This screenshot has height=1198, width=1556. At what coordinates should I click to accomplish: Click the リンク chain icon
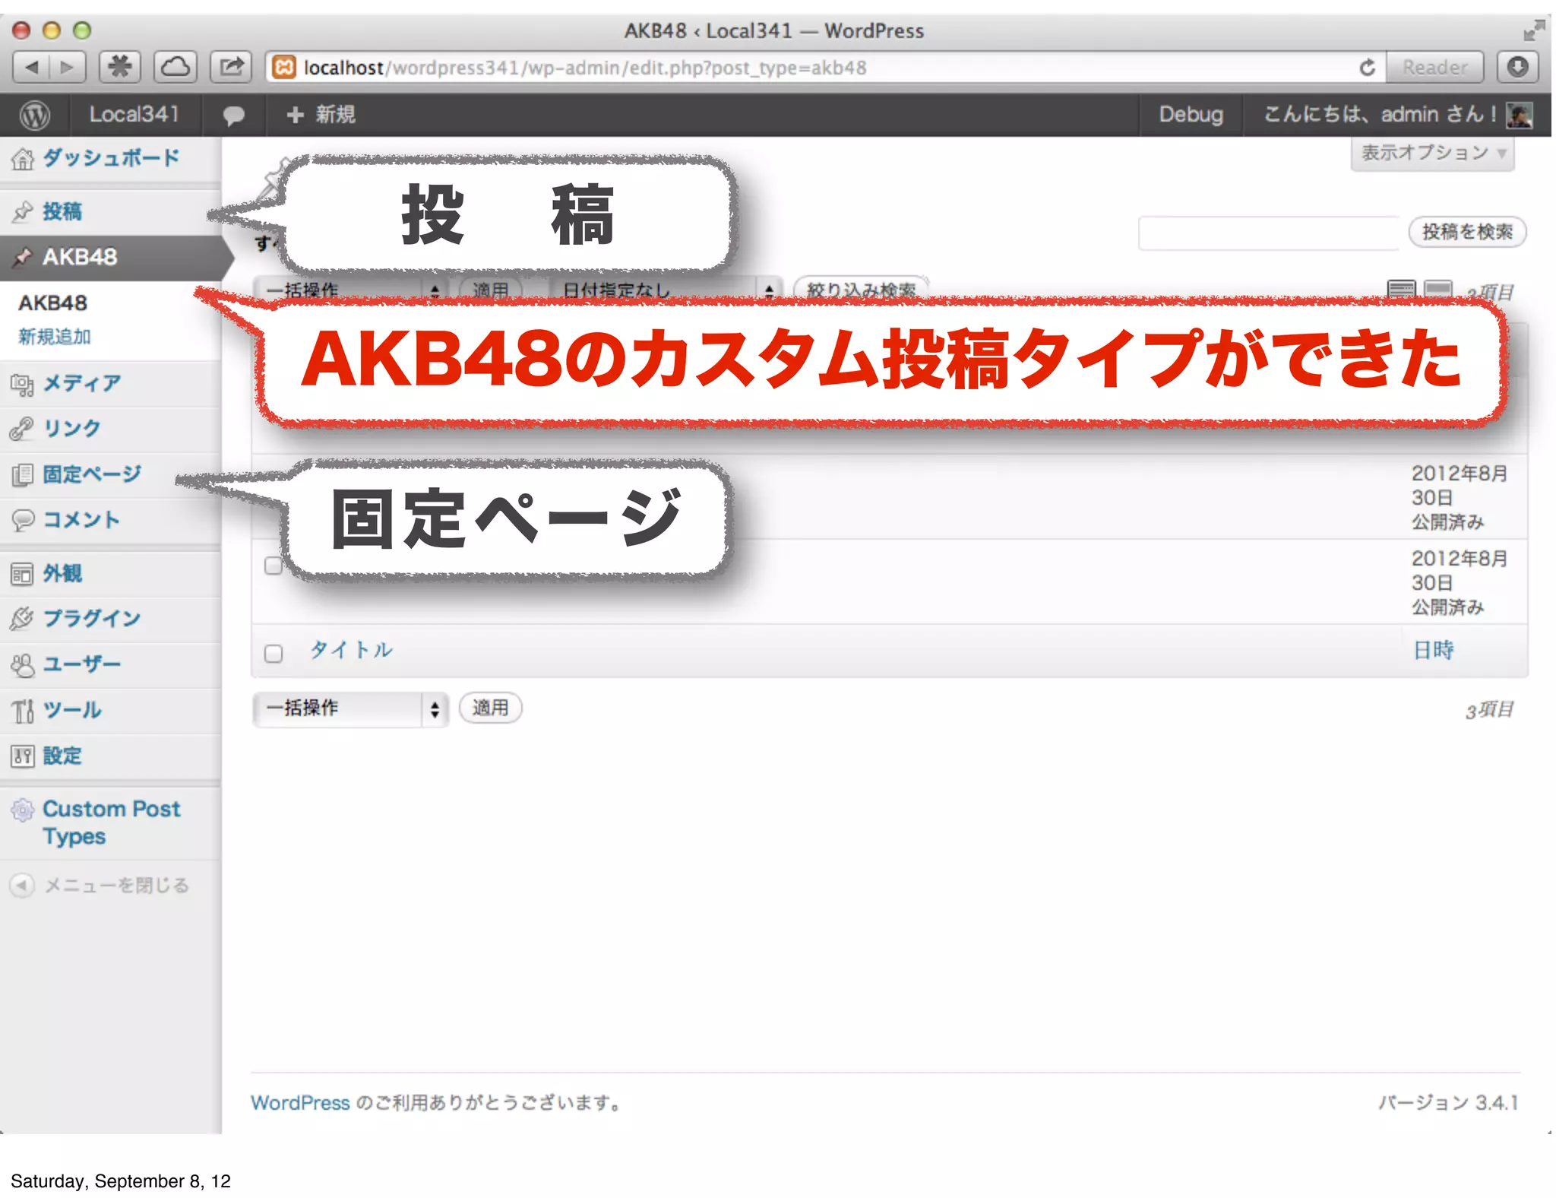[x=21, y=429]
